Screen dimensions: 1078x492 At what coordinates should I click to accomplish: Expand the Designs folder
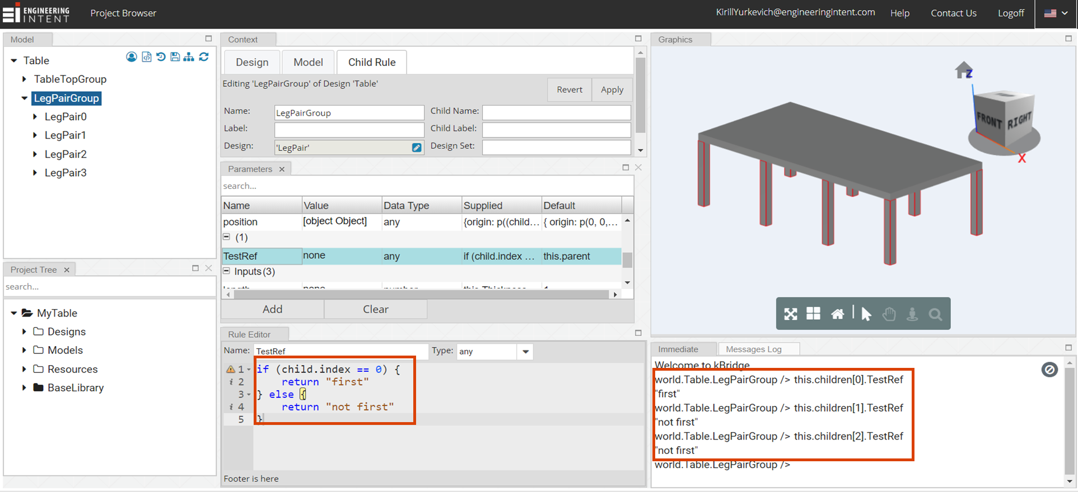click(24, 332)
